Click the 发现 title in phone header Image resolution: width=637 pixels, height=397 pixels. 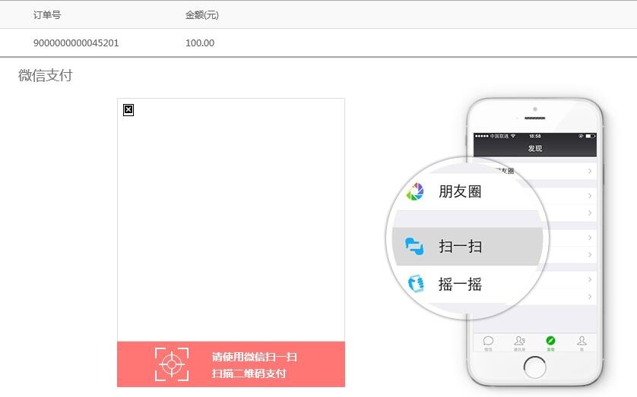tap(535, 149)
